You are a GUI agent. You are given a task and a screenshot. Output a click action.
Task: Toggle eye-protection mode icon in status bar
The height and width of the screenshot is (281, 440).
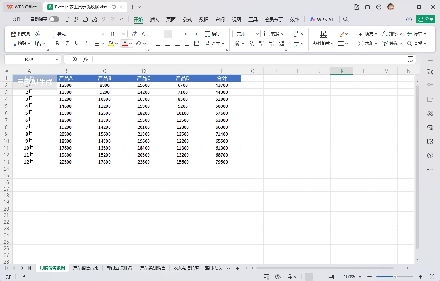click(x=278, y=277)
